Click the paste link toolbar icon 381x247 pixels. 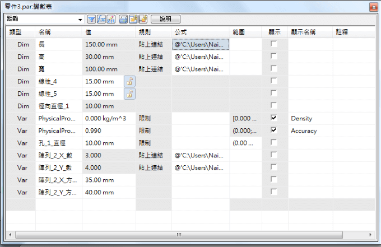coord(143,19)
